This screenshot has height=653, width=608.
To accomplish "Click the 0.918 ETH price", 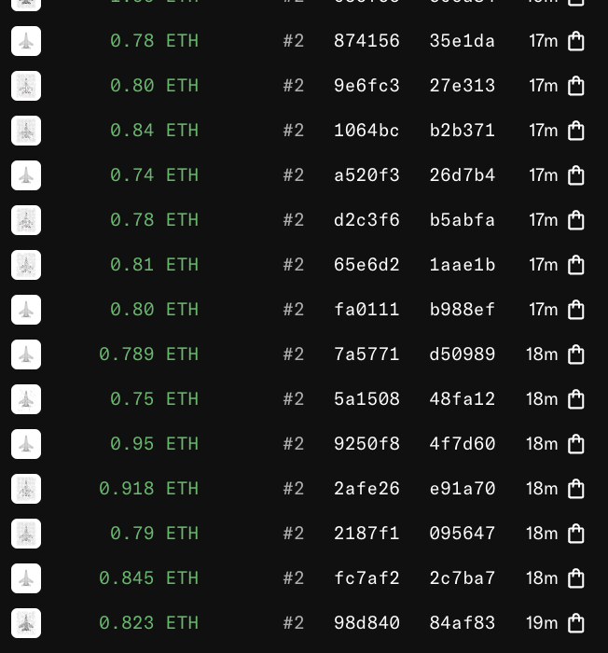I will coord(148,489).
